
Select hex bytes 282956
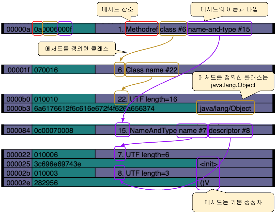coord(46,183)
